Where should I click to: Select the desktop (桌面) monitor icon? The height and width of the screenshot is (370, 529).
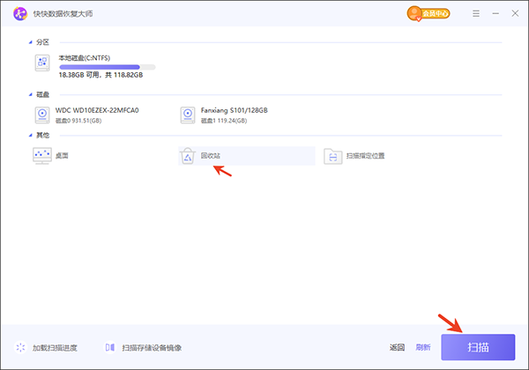point(42,155)
